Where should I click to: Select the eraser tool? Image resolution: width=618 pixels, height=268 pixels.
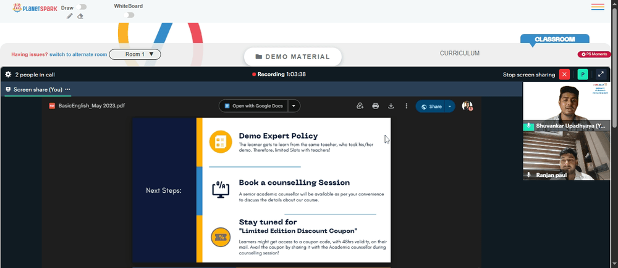click(80, 16)
